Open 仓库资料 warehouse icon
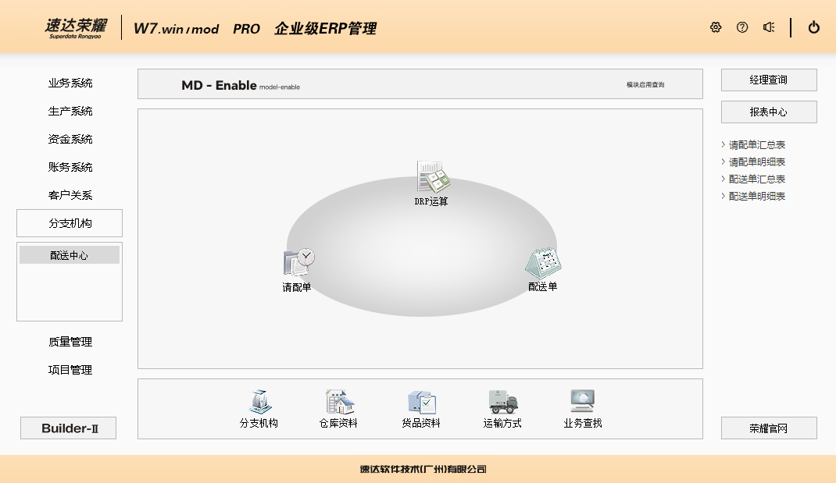The image size is (836, 483). (x=339, y=403)
